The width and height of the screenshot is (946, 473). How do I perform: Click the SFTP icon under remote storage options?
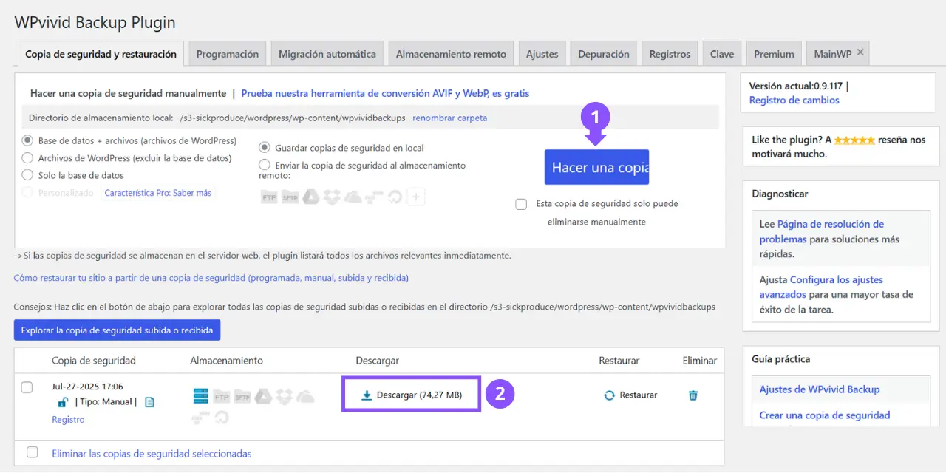coord(290,197)
